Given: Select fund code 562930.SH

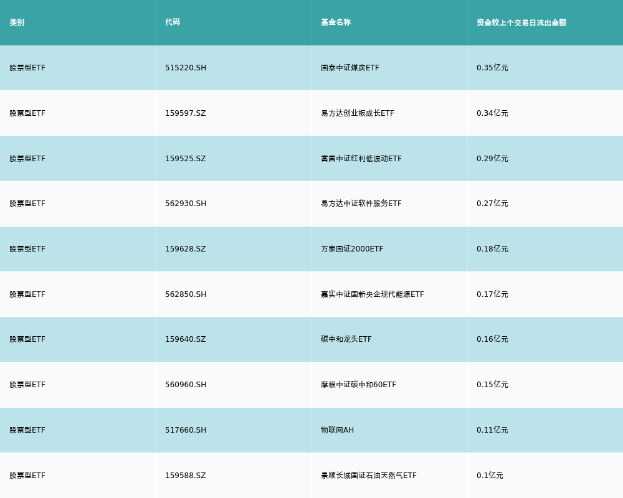Looking at the screenshot, I should [x=186, y=204].
